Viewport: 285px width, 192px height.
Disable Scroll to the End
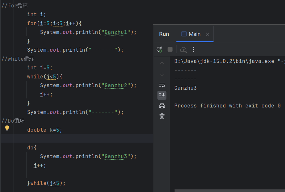(x=162, y=95)
